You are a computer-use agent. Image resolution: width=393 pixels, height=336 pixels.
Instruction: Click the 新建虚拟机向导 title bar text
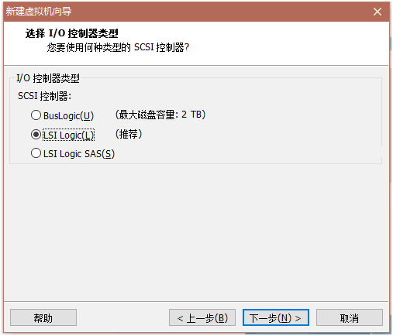click(39, 12)
